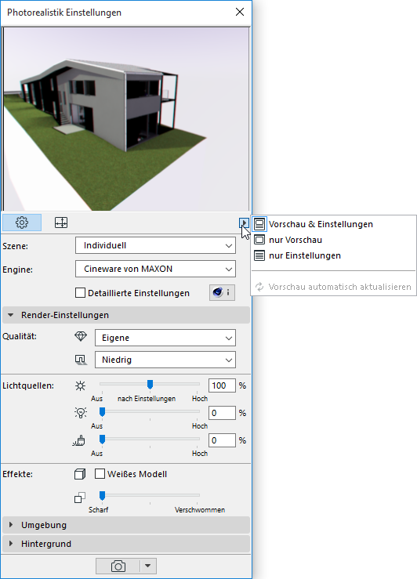Click the lamp intensity percent field
The image size is (417, 579).
point(222,413)
